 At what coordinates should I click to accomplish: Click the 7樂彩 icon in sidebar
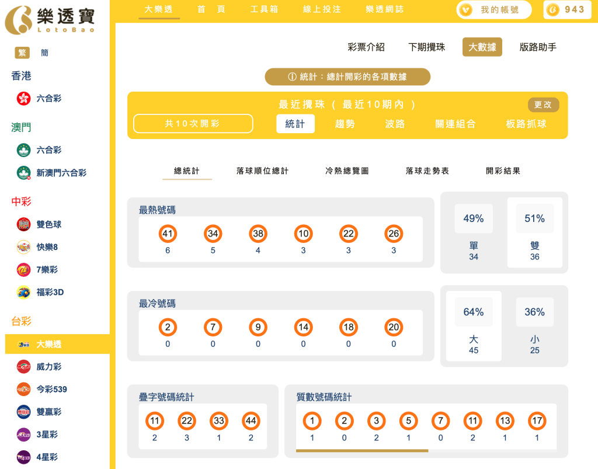23,270
